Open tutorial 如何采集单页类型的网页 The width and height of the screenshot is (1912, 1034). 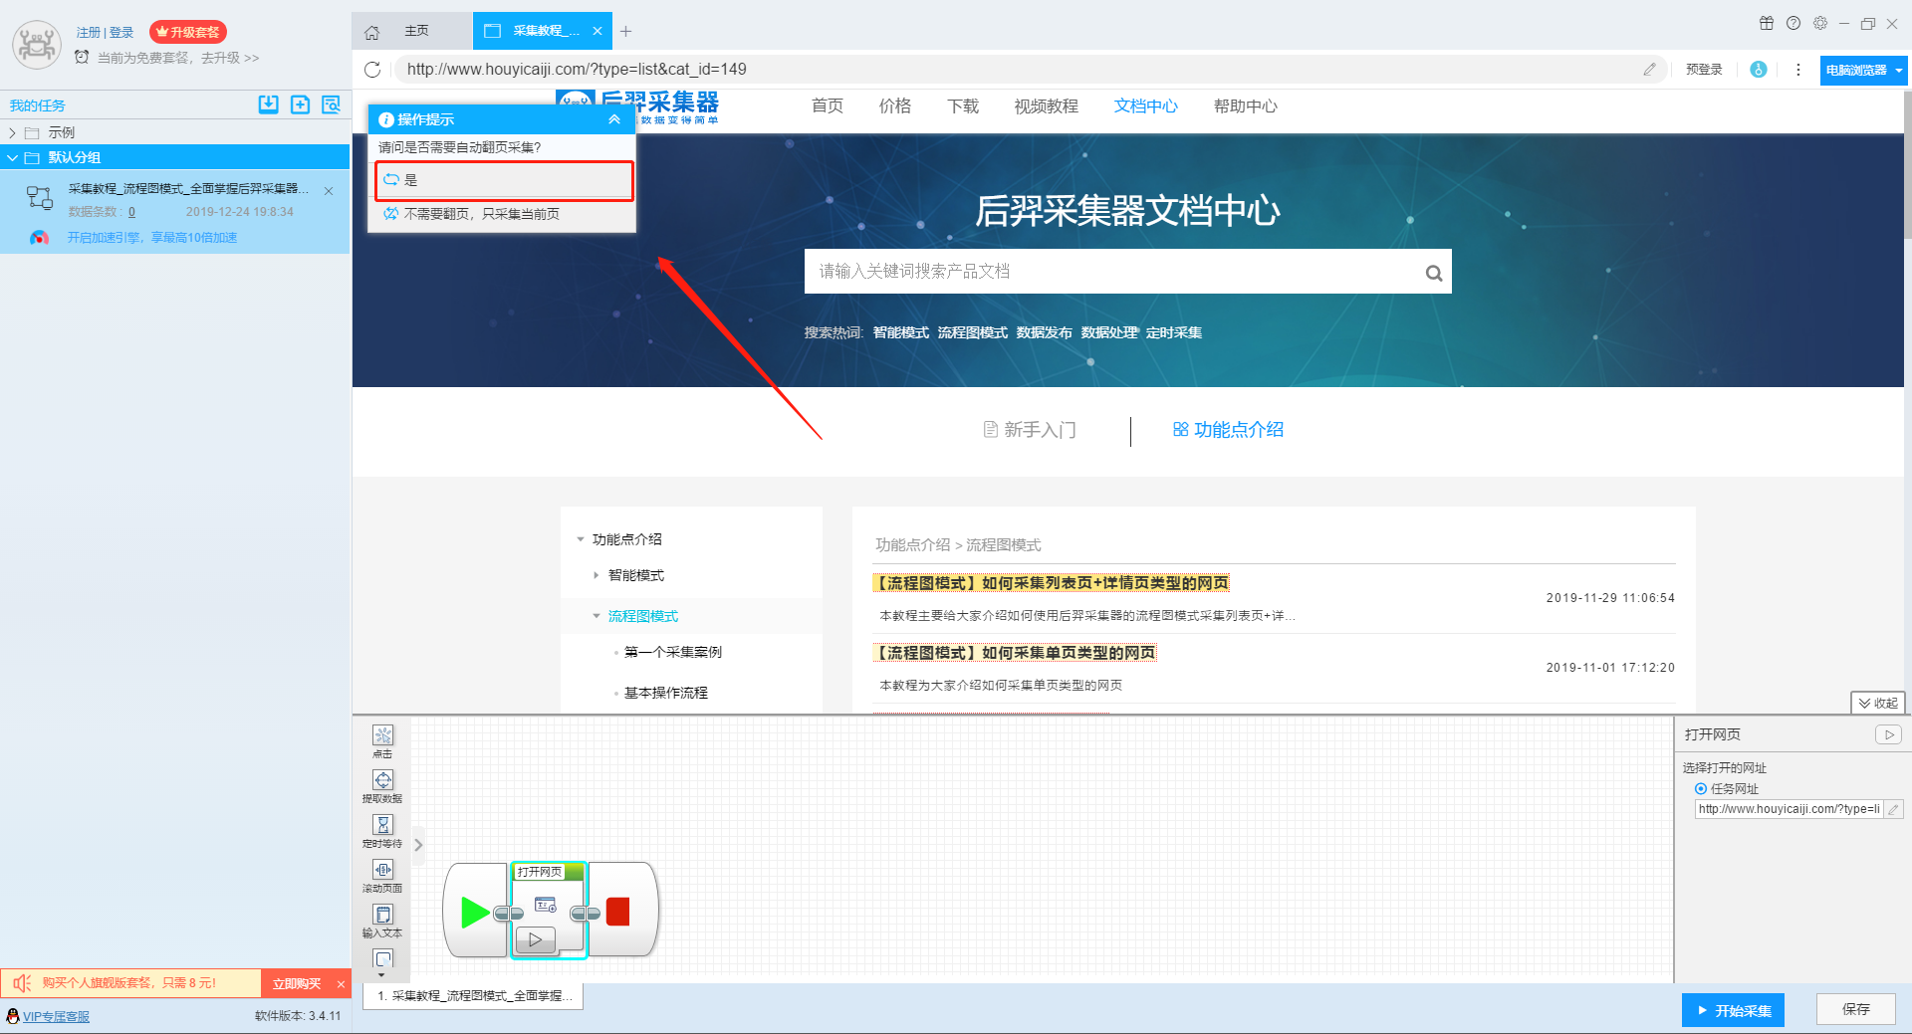(1015, 653)
